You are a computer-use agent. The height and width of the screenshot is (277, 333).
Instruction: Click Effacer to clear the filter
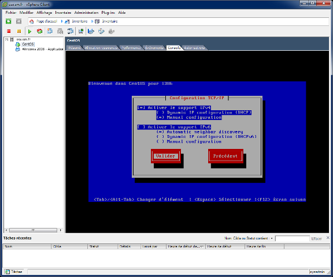(x=316, y=239)
